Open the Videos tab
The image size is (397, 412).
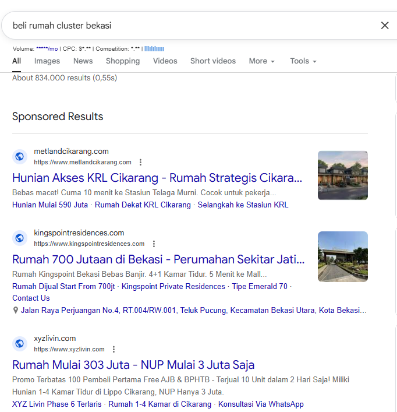165,61
